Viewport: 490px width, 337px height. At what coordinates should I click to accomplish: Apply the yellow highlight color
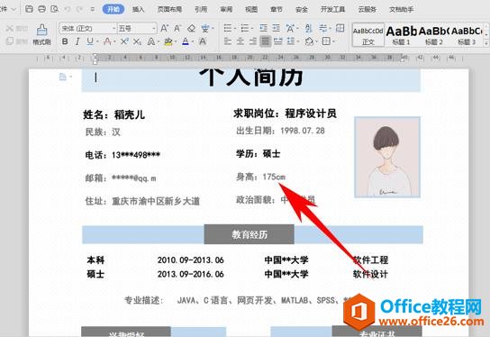pos(168,41)
